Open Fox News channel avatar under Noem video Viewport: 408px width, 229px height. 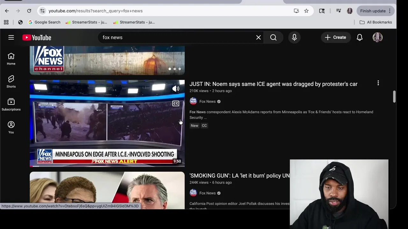(193, 101)
